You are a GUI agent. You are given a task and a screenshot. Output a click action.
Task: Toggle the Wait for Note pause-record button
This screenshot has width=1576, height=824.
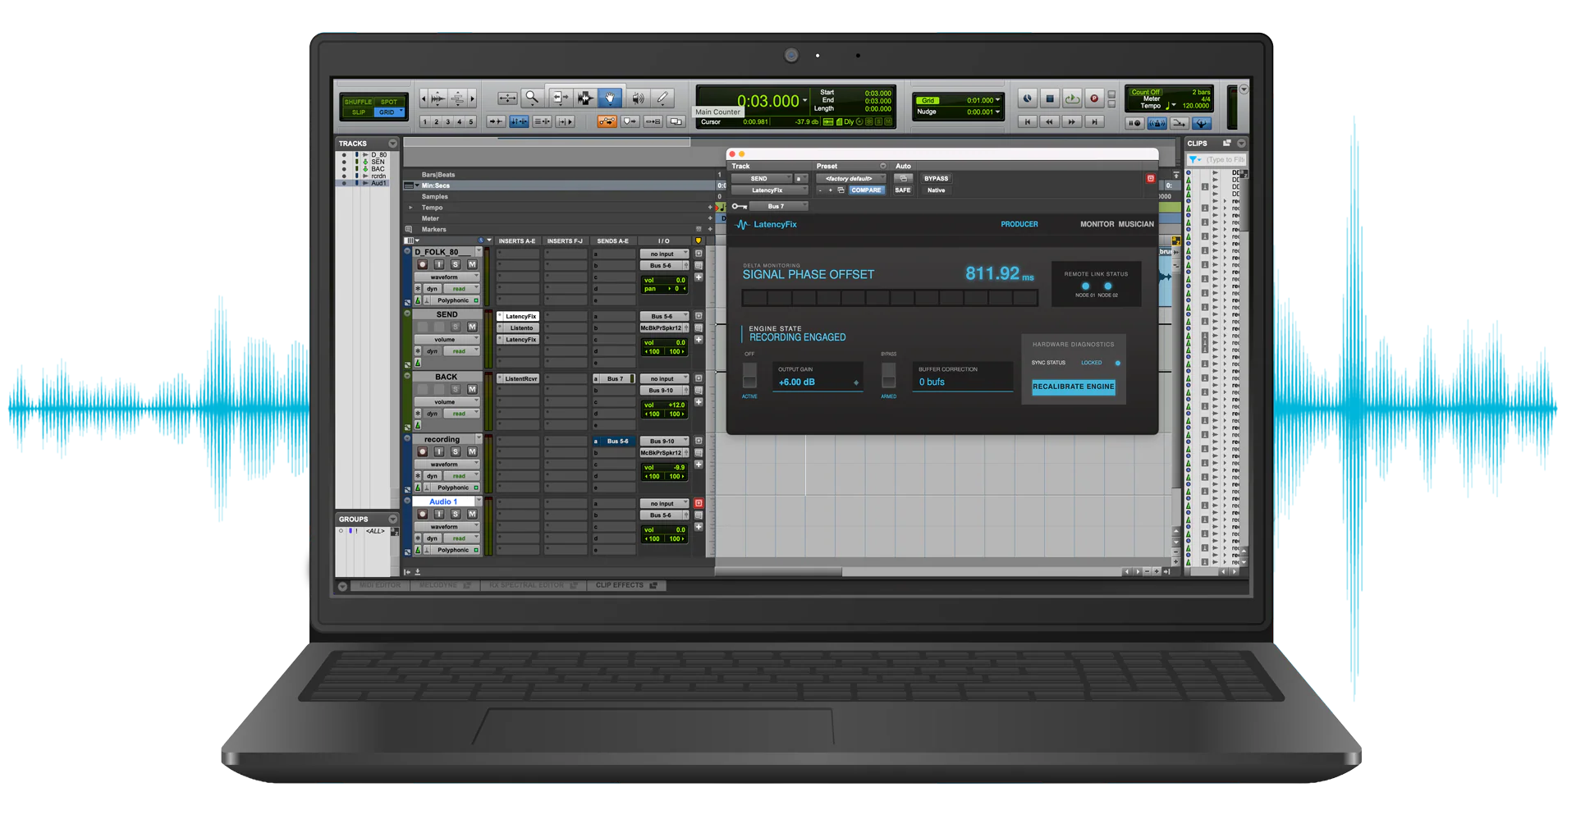[x=1134, y=123]
